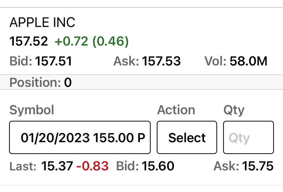Tap the green +0.72 (0.46) change
The height and width of the screenshot is (192, 283).
tap(92, 41)
